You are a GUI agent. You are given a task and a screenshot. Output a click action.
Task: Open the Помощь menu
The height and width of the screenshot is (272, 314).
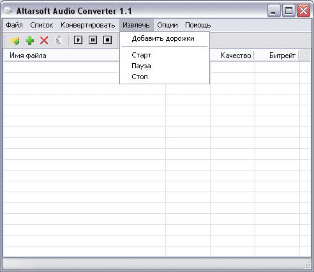[198, 25]
